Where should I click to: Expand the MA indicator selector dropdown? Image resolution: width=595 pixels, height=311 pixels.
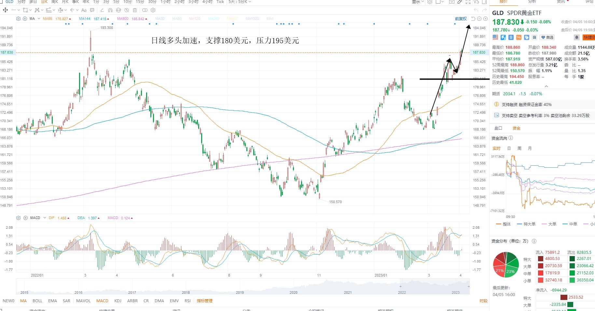click(39, 19)
